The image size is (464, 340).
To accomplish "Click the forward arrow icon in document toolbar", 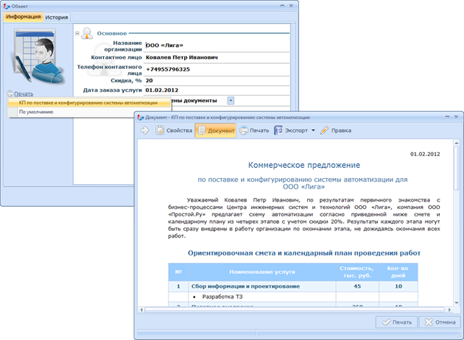I will [144, 130].
